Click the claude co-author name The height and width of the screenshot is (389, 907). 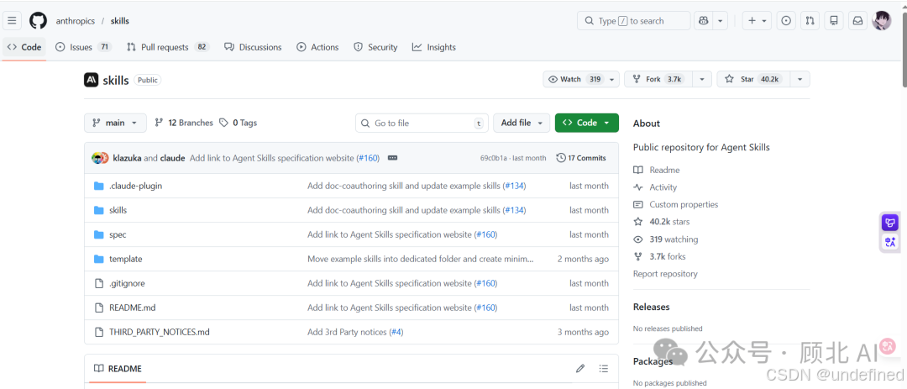click(x=172, y=158)
